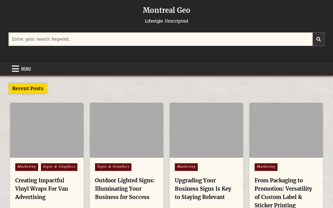
Task: Select the Marketing tag on the fourth post
Action: [266, 167]
